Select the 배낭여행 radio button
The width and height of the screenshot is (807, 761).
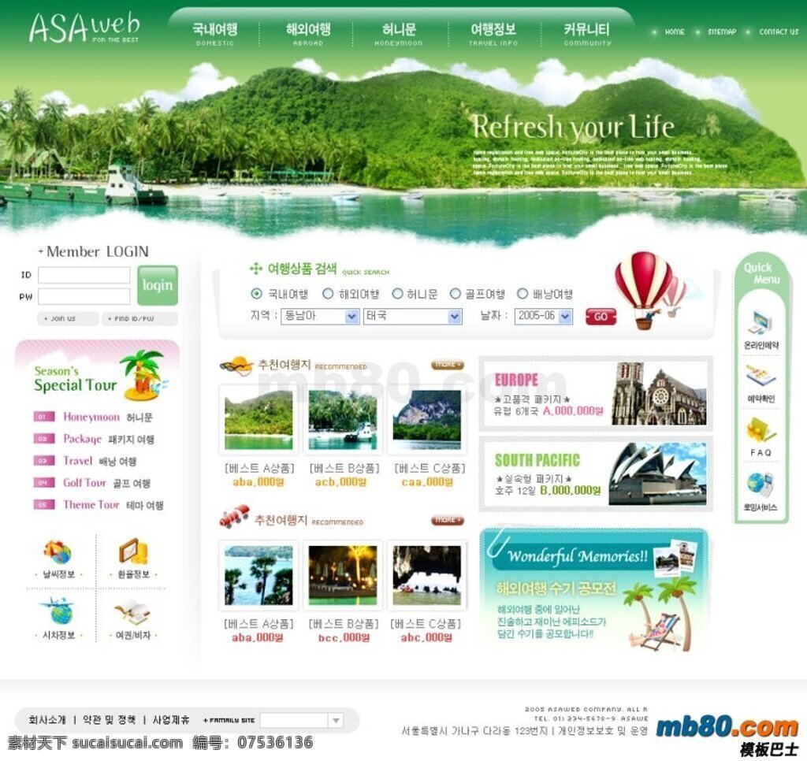point(523,294)
